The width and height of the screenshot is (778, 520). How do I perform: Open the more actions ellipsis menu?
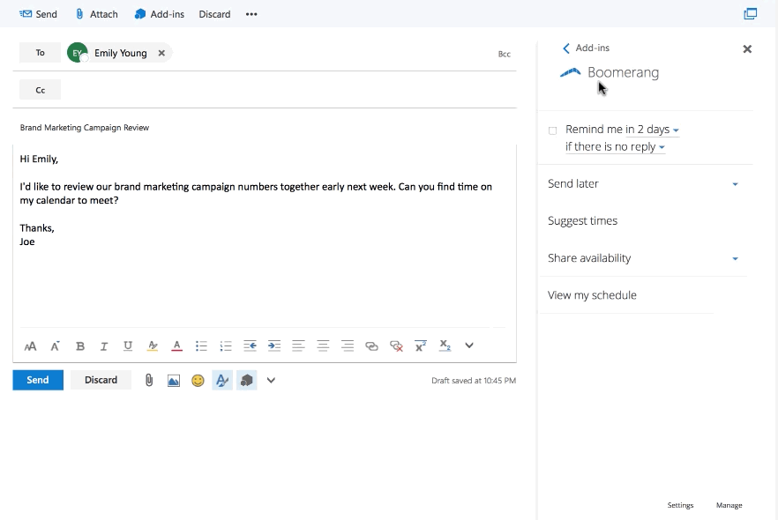click(x=251, y=14)
